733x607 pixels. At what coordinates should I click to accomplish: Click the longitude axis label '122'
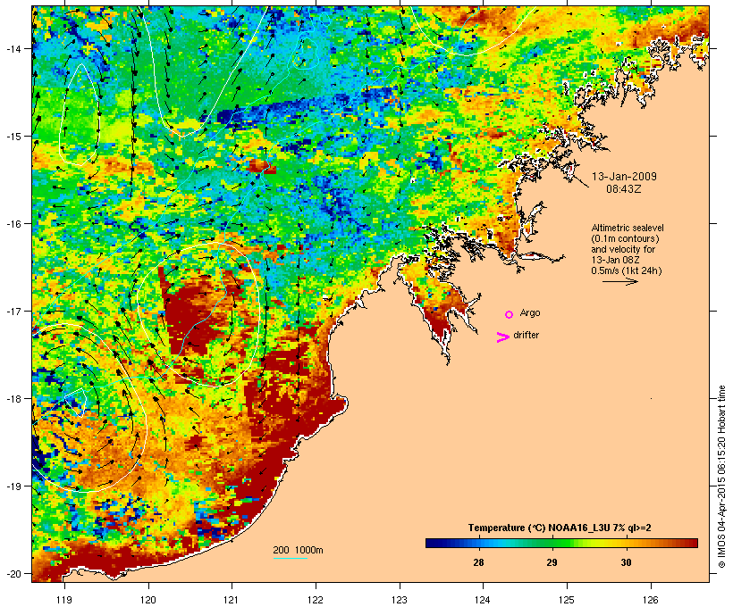316,600
